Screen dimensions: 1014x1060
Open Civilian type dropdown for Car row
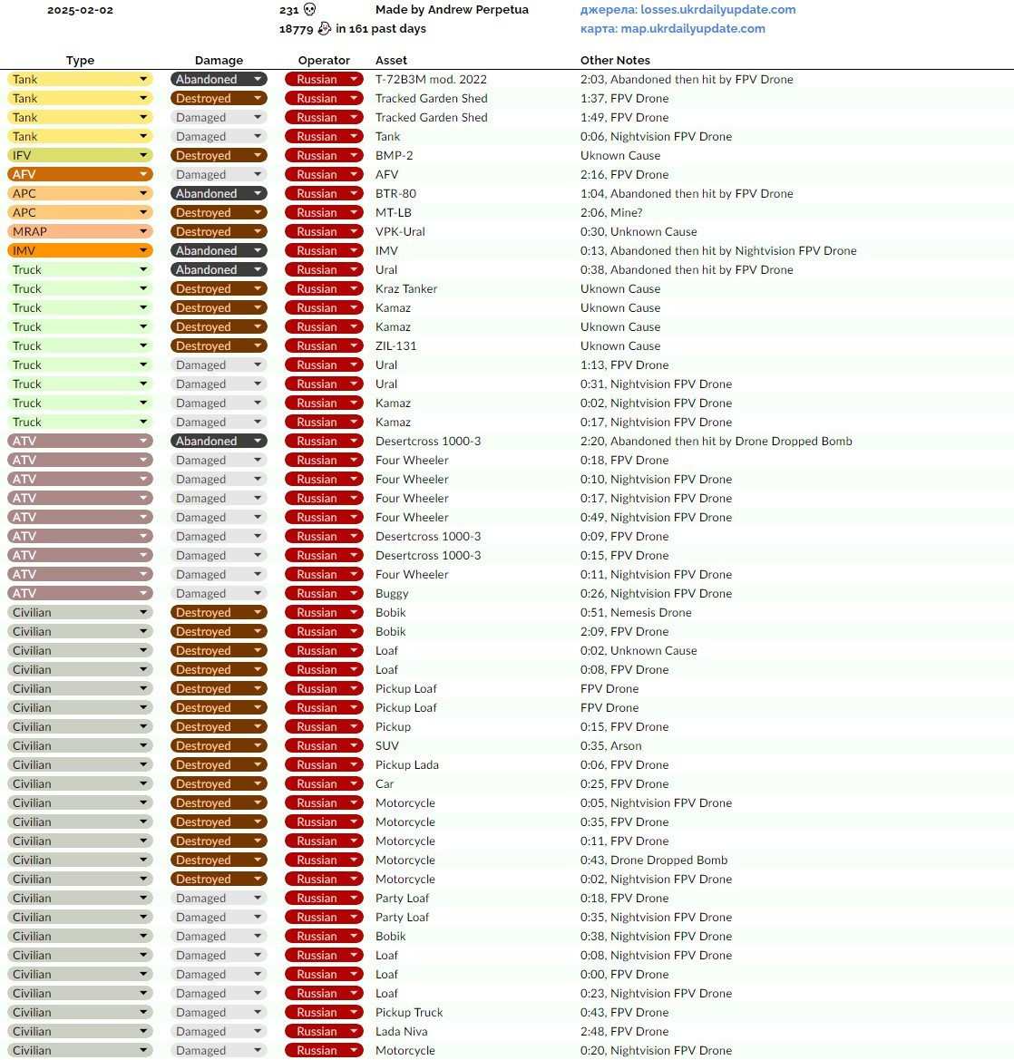click(80, 783)
